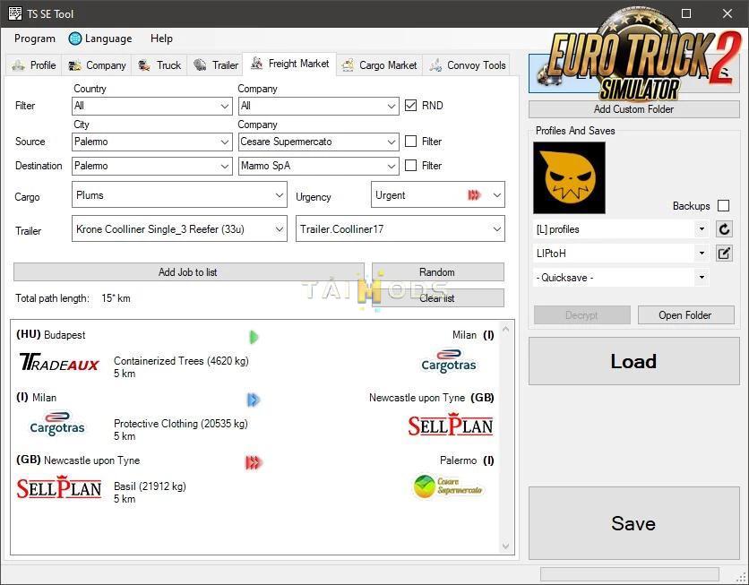Click the globe icon next to Language
This screenshot has height=585, width=749.
click(x=75, y=39)
